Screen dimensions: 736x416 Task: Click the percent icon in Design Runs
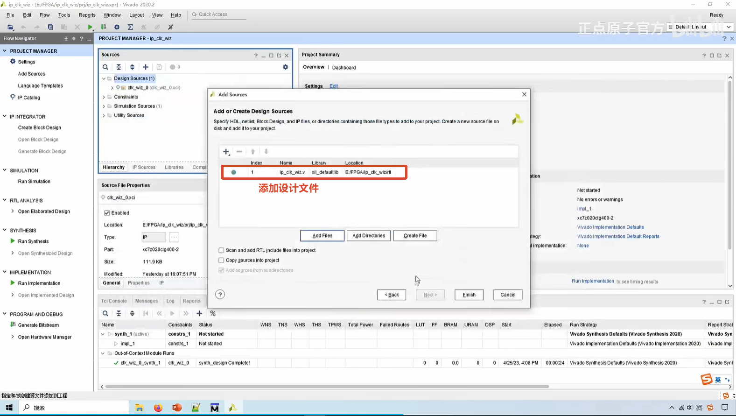click(213, 313)
